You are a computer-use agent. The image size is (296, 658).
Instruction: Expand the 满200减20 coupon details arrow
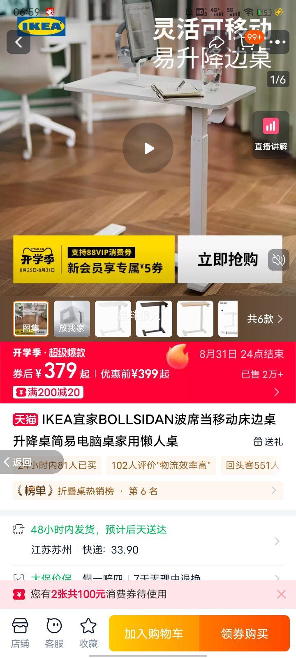tap(277, 392)
